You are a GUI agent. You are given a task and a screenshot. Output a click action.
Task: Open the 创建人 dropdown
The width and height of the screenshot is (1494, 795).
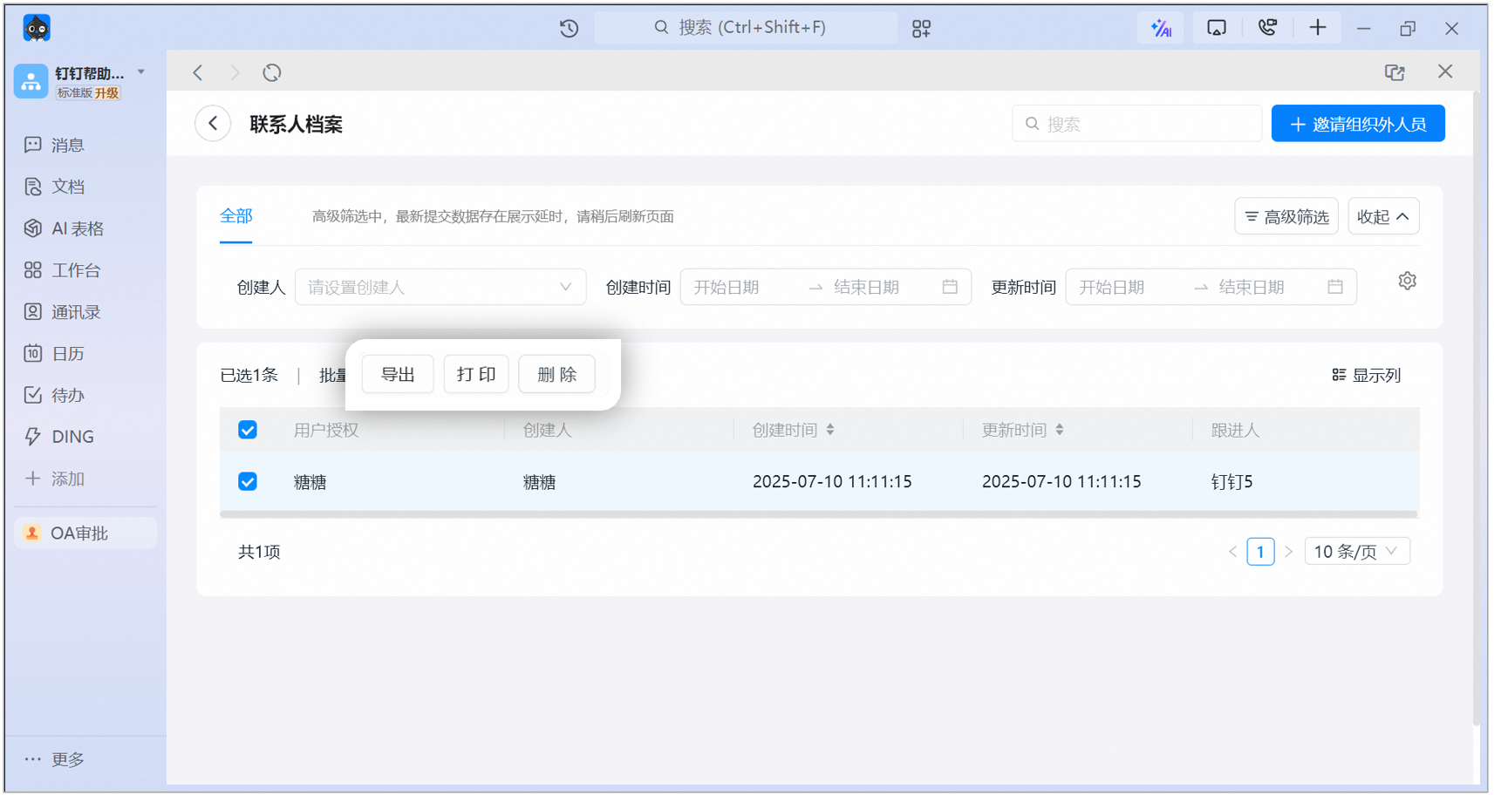pos(440,287)
